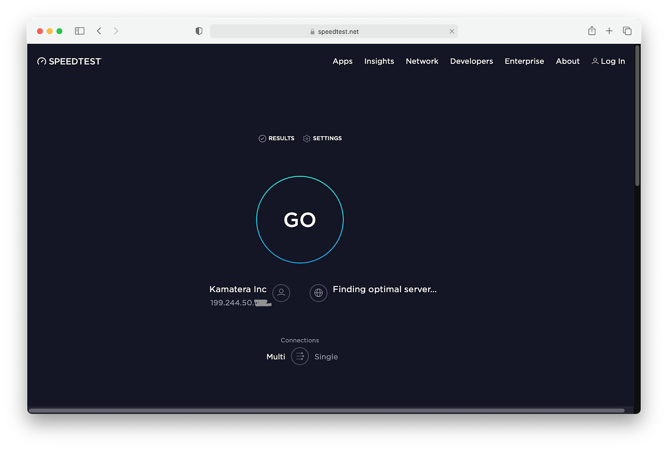Screen dimensions: 668x450
Task: Click the Log In link
Action: (612, 61)
